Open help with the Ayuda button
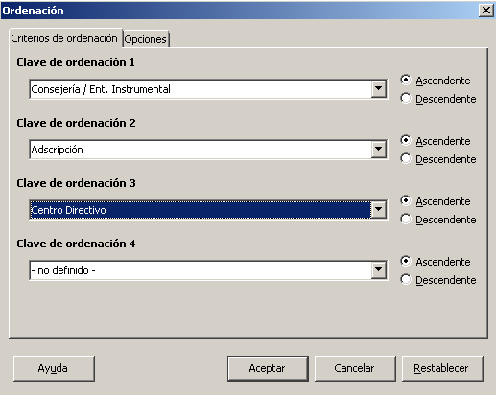Viewport: 496px width, 395px height. click(x=54, y=368)
